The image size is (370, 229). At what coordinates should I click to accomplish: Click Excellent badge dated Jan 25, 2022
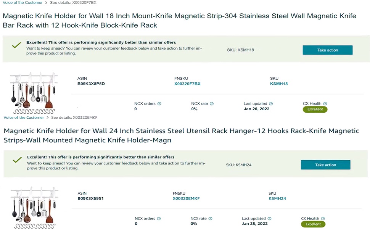point(313,224)
